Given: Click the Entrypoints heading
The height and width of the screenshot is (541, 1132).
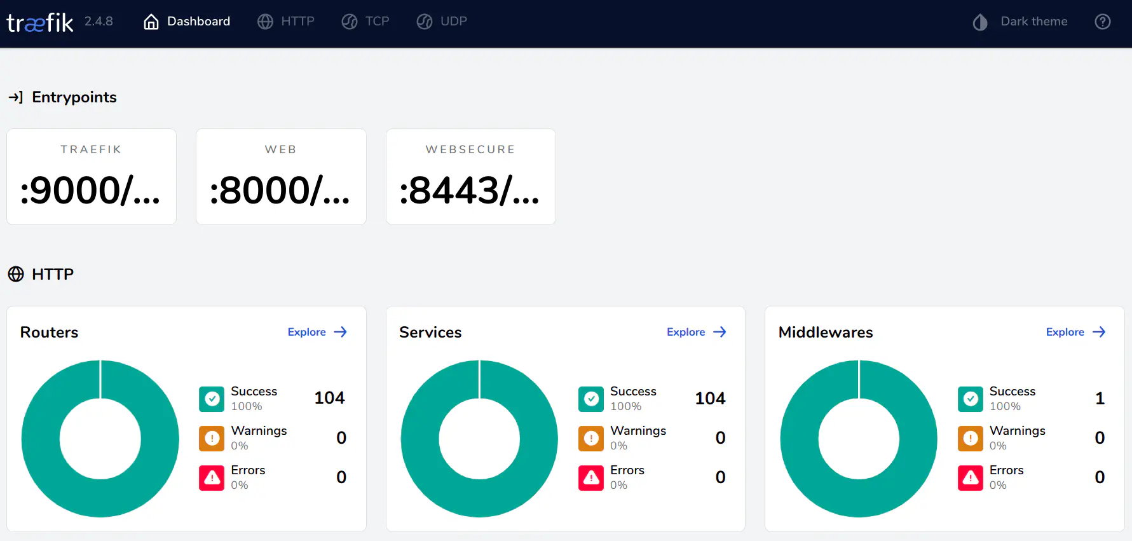Looking at the screenshot, I should tap(74, 97).
